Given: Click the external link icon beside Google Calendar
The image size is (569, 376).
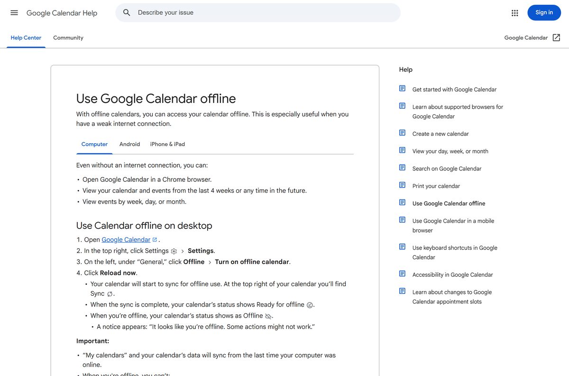Looking at the screenshot, I should (557, 38).
